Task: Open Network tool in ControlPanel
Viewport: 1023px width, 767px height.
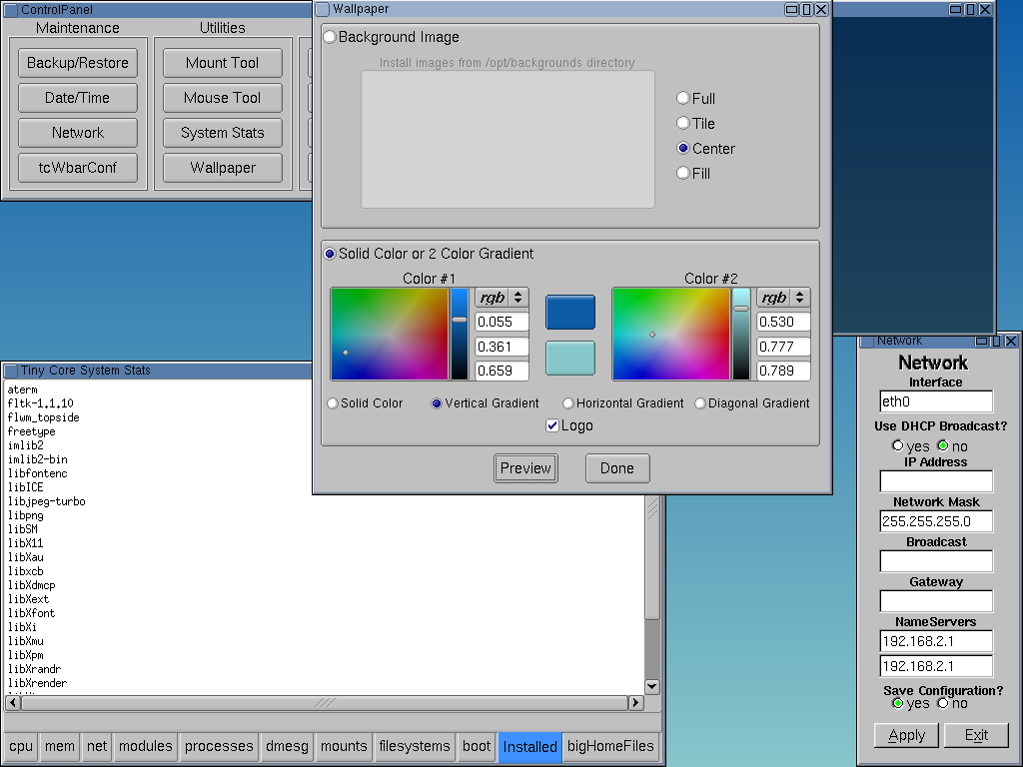Action: pos(78,133)
